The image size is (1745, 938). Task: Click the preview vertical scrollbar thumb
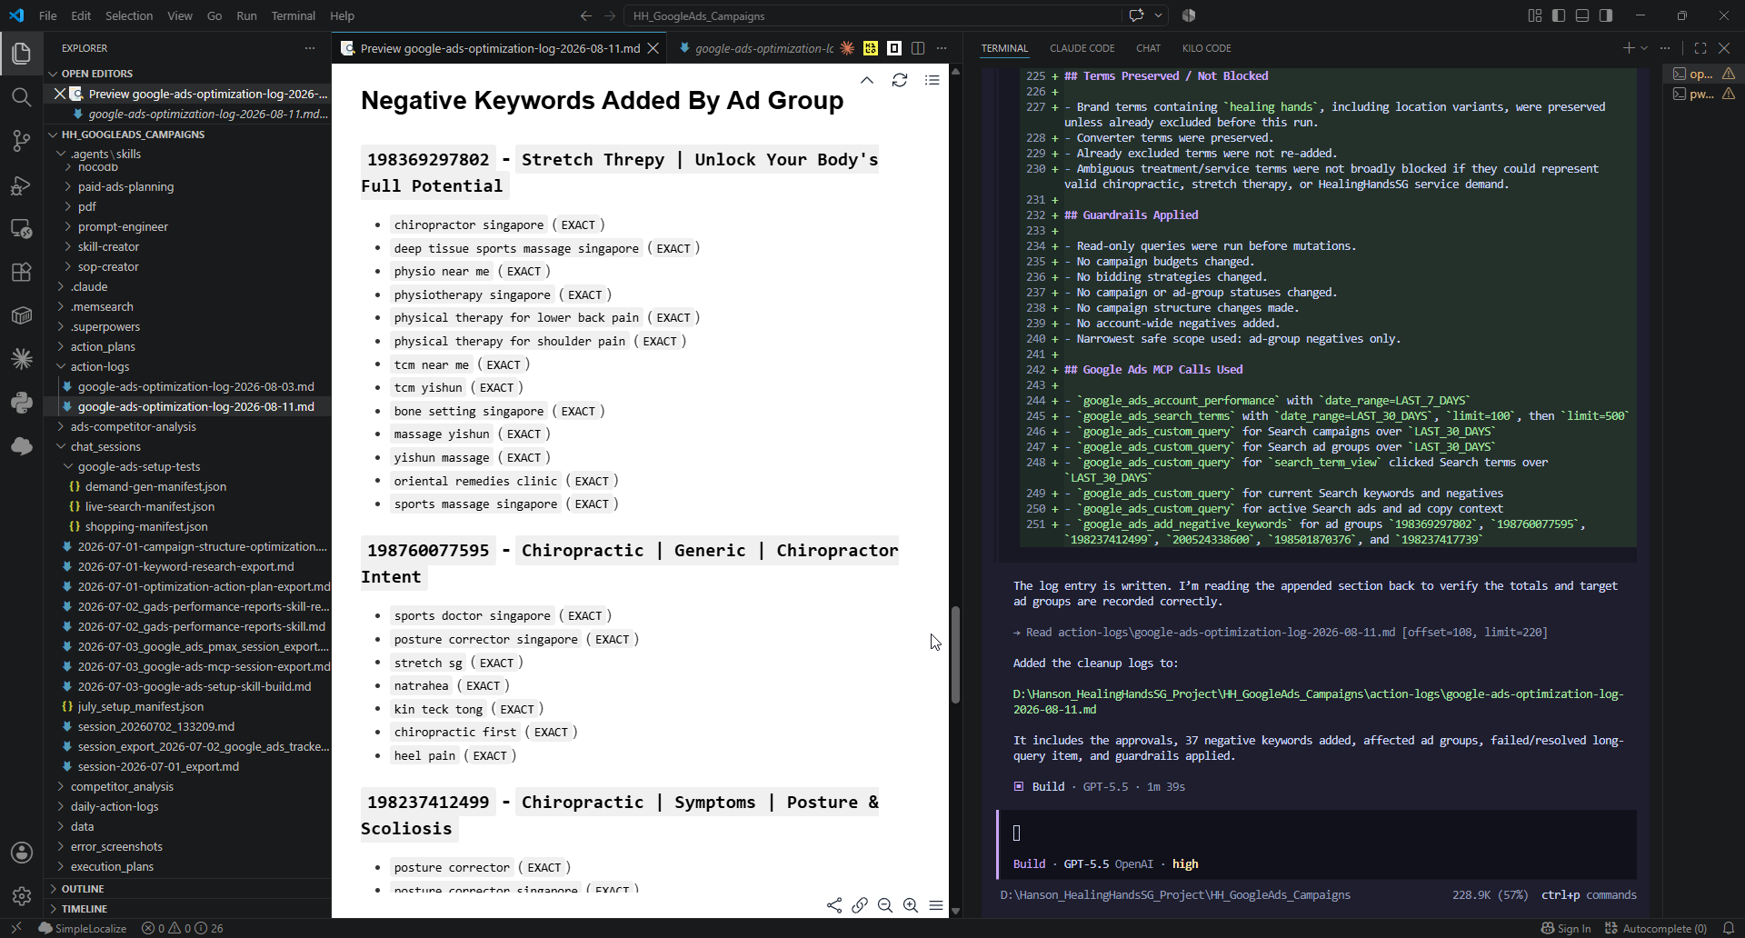click(955, 654)
